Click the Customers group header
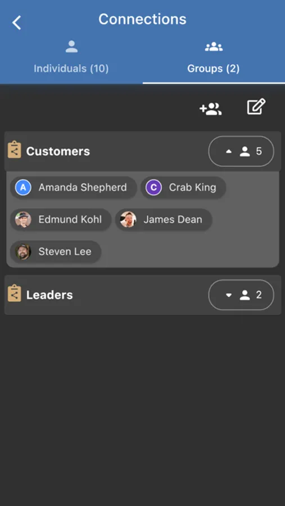Screen dimensions: 285x506 coord(143,151)
